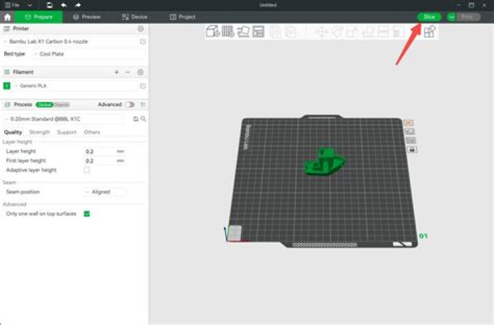Open the Quality settings tab

[x=13, y=132]
